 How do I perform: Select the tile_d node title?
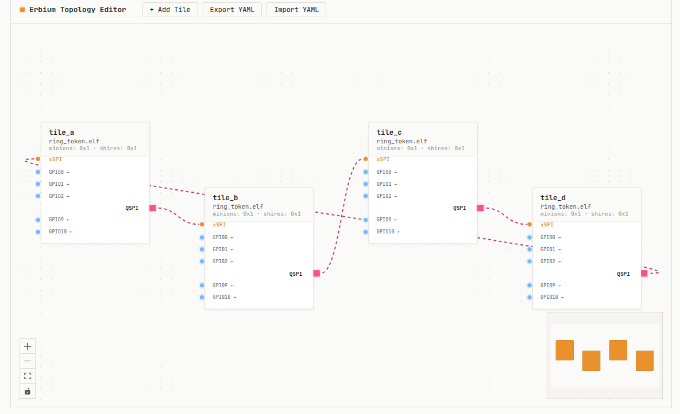(x=553, y=198)
